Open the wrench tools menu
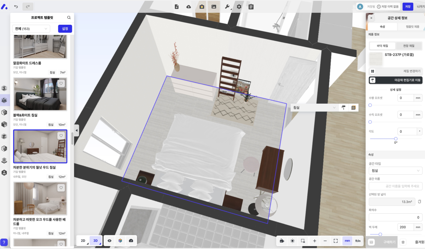425x249 pixels. tap(227, 6)
